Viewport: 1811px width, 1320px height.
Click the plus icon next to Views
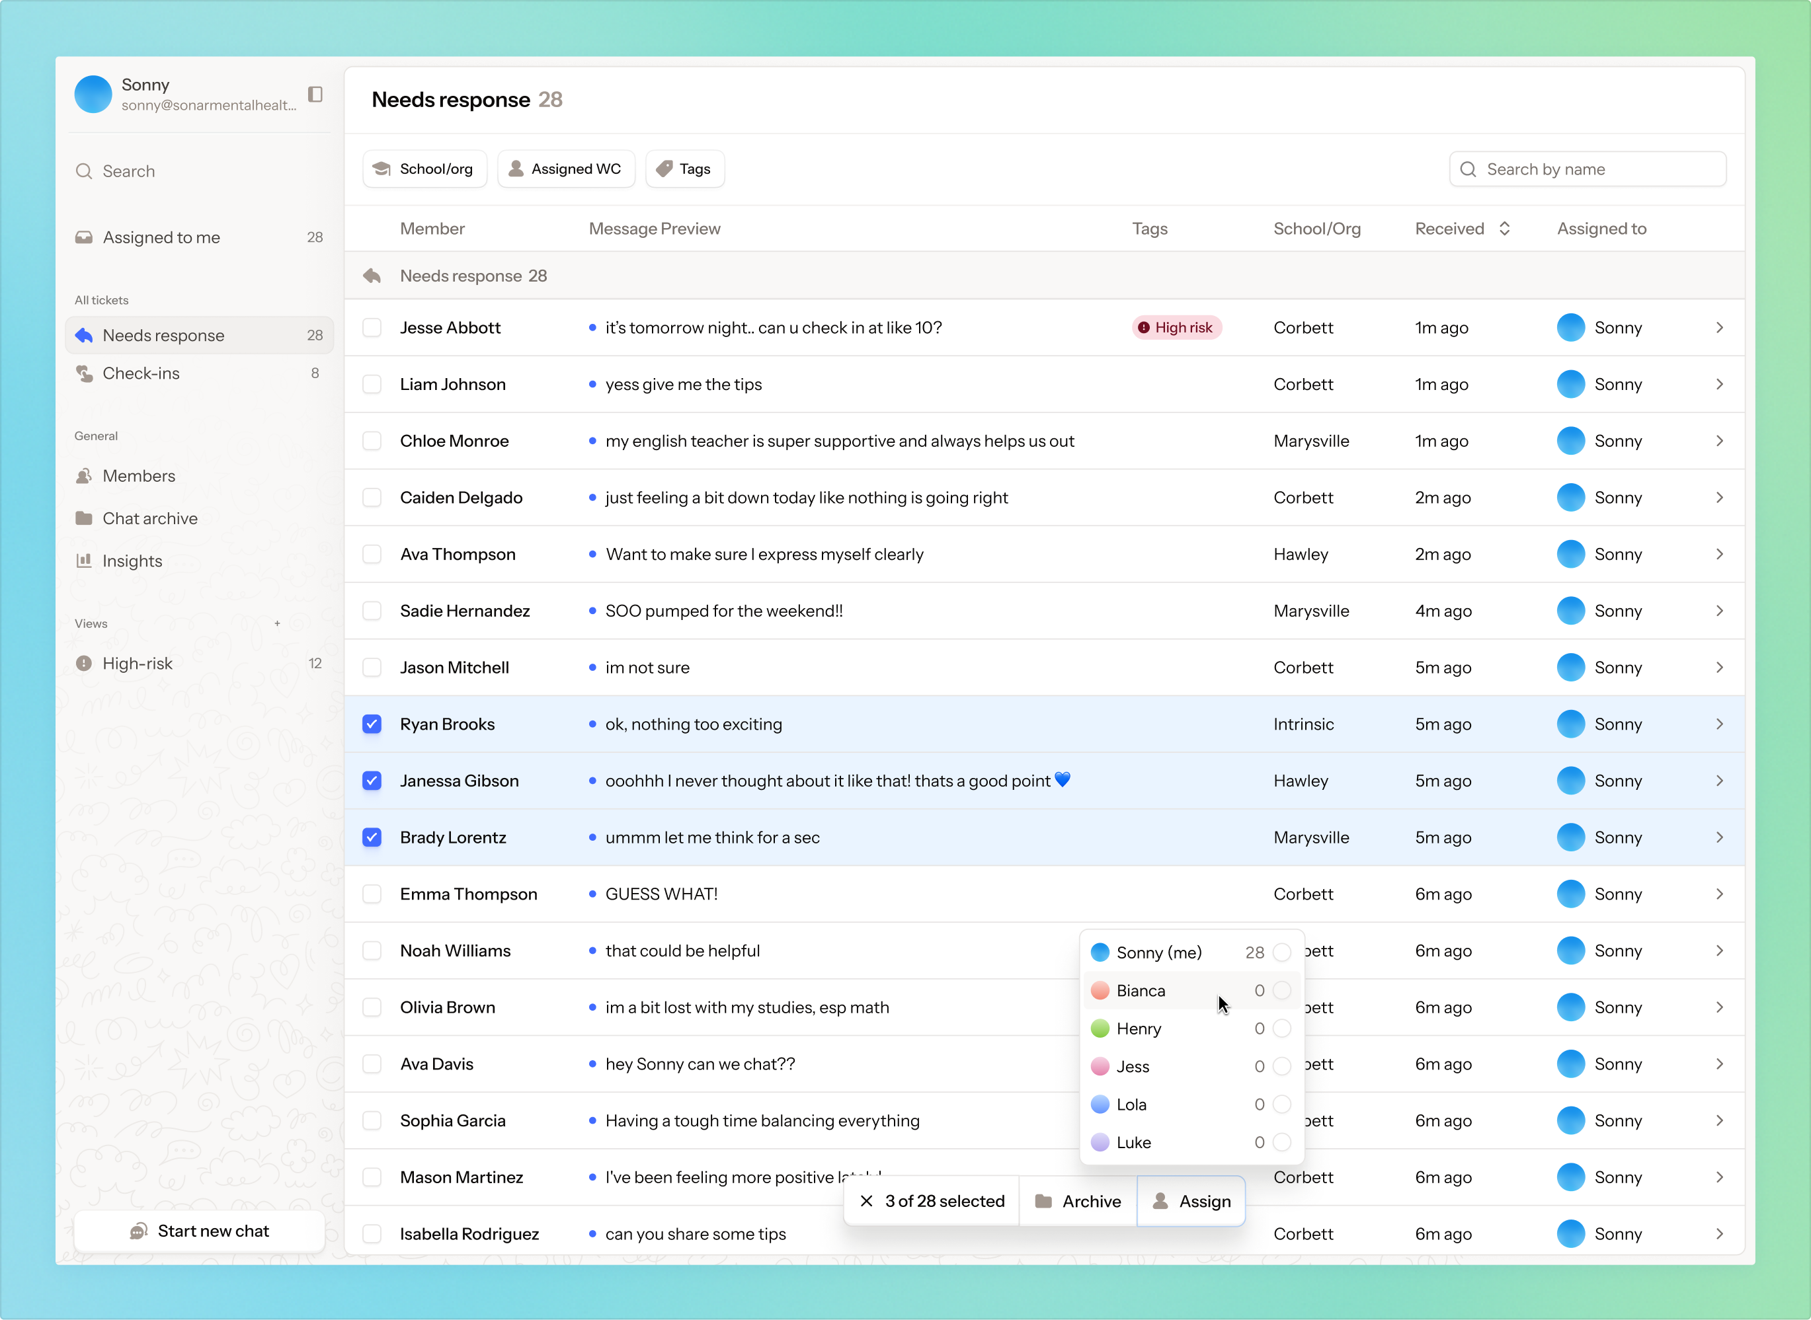click(277, 623)
